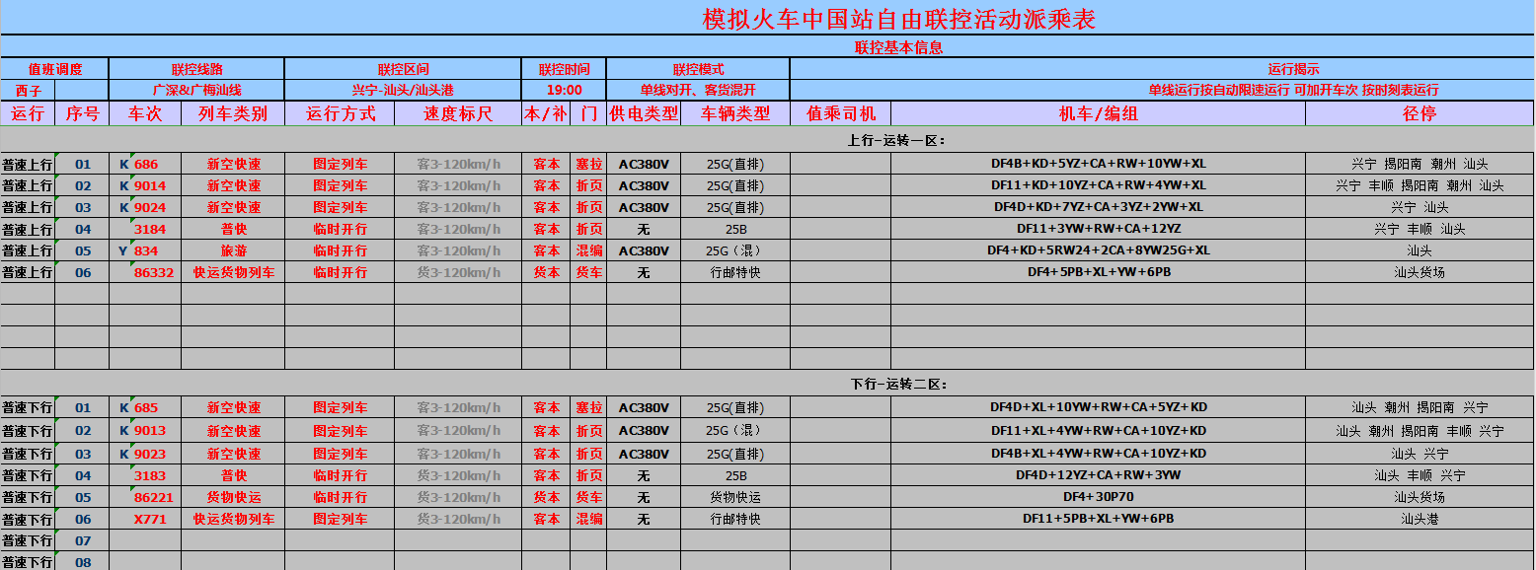The image size is (1536, 570).
Task: Click the 广深&广梅汕线 route cell
Action: pos(196,90)
